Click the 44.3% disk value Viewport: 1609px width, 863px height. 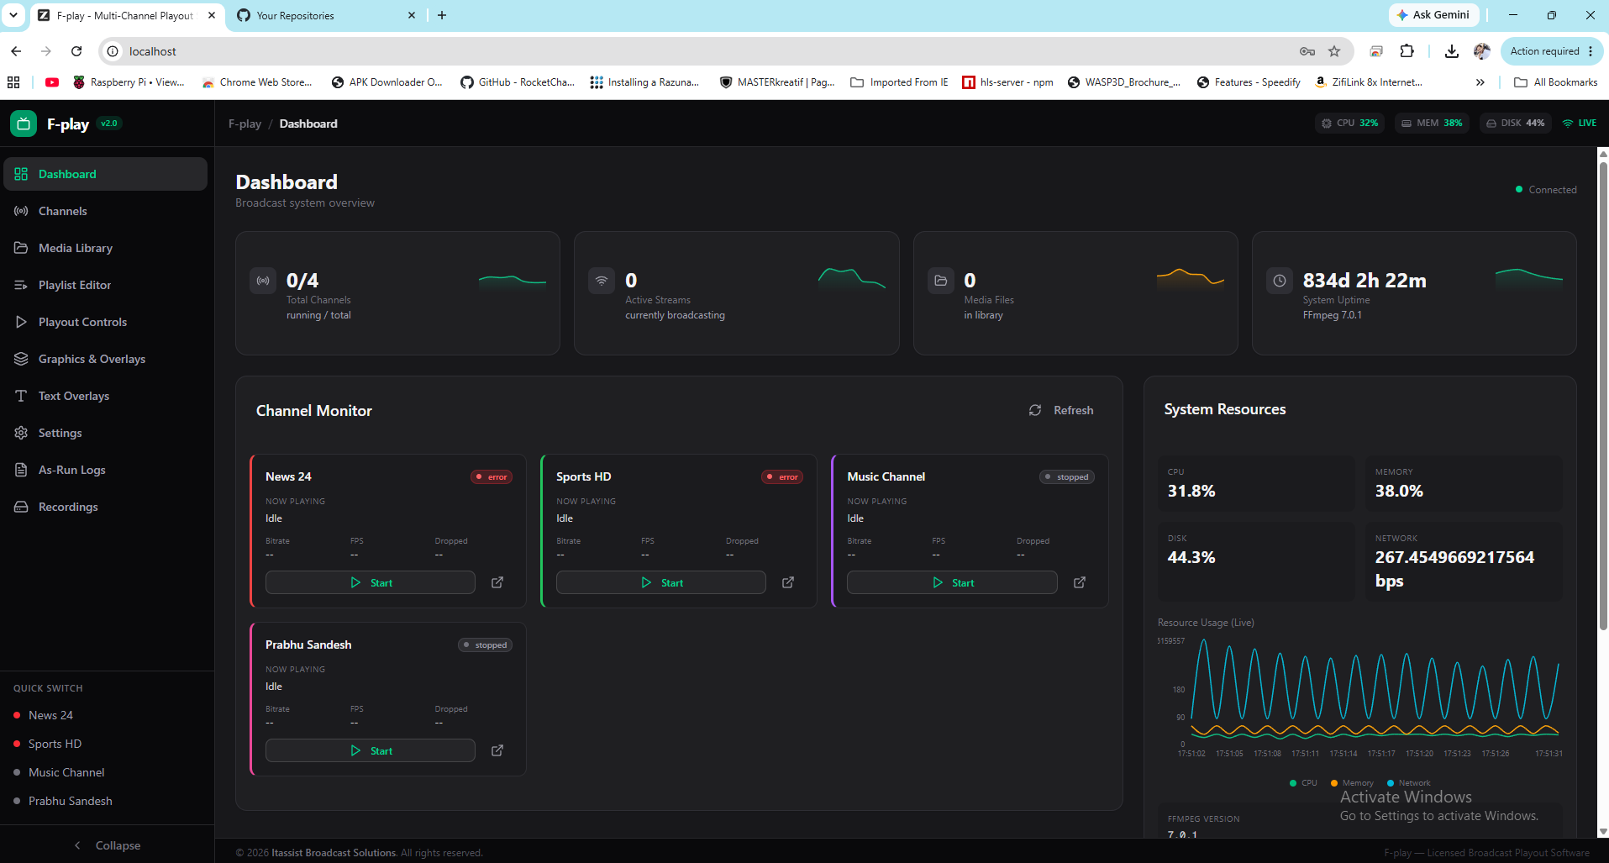click(x=1191, y=557)
